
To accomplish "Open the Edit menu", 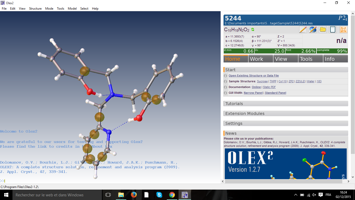I will point(13,8).
